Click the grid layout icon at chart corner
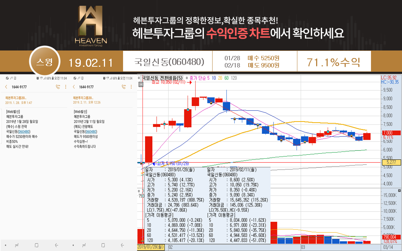 (140, 84)
